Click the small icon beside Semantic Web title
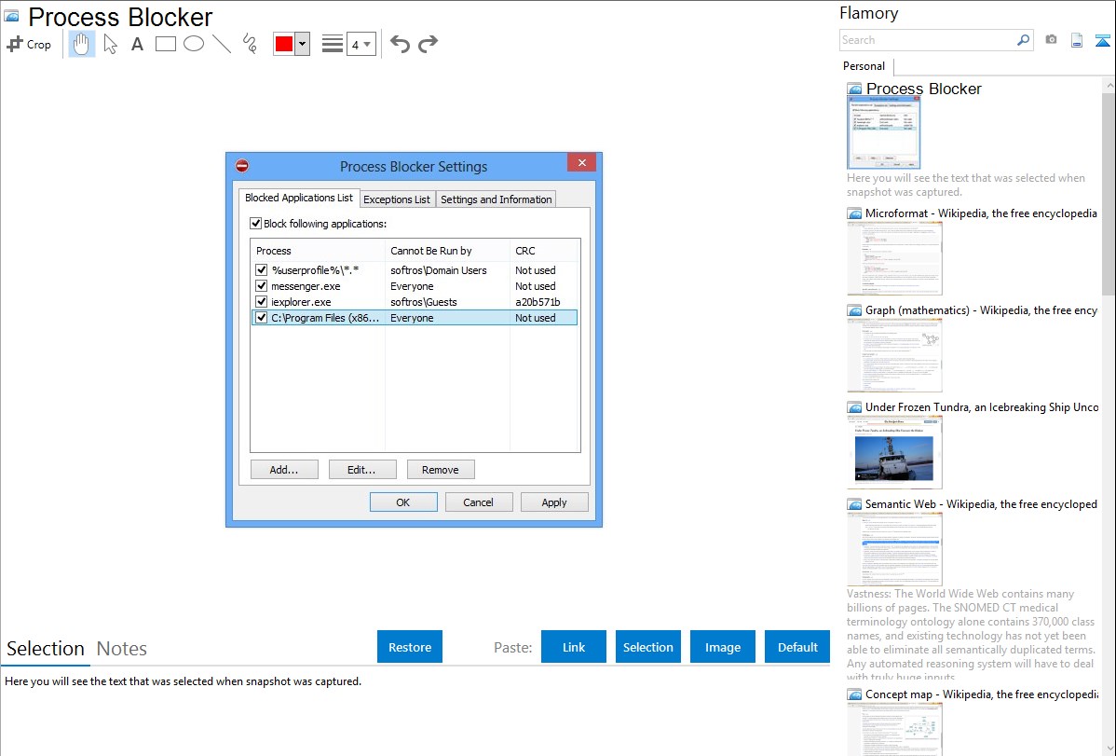Image resolution: width=1116 pixels, height=756 pixels. coord(855,504)
